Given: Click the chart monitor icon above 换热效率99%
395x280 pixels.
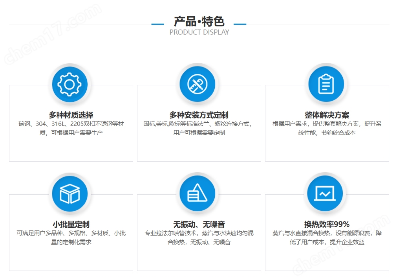Looking at the screenshot, I should click(x=325, y=193).
